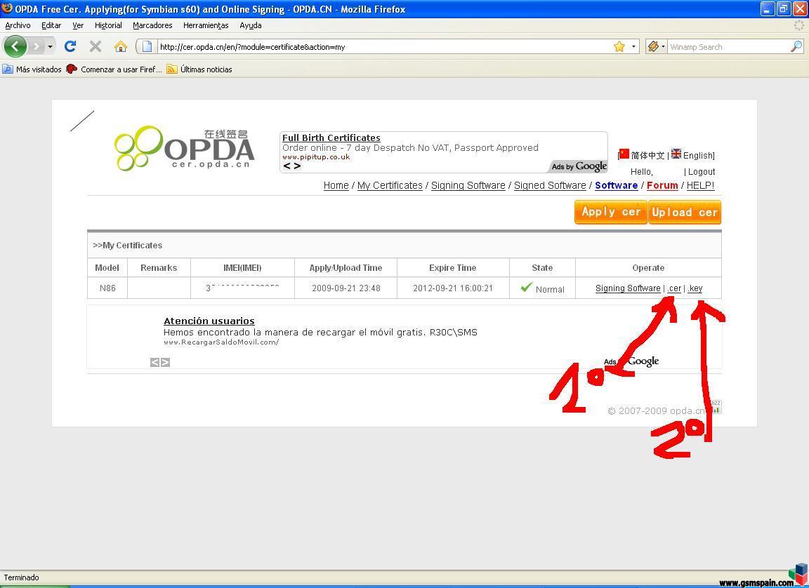Open the Últimas noticias feed bookmark

coord(199,69)
